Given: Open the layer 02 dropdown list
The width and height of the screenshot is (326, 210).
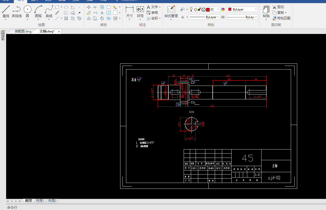Looking at the screenshot, I should point(218,9).
